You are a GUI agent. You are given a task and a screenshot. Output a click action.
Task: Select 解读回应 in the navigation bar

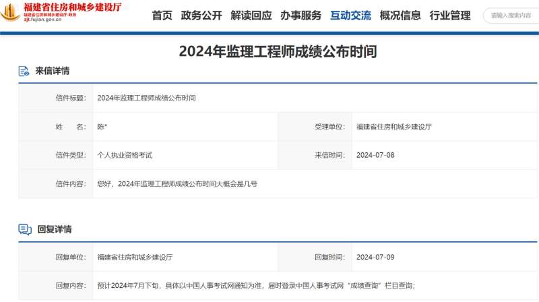251,16
